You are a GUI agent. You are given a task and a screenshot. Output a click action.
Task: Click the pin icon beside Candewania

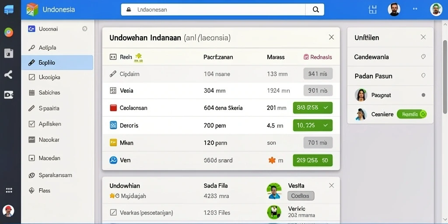coord(423,57)
